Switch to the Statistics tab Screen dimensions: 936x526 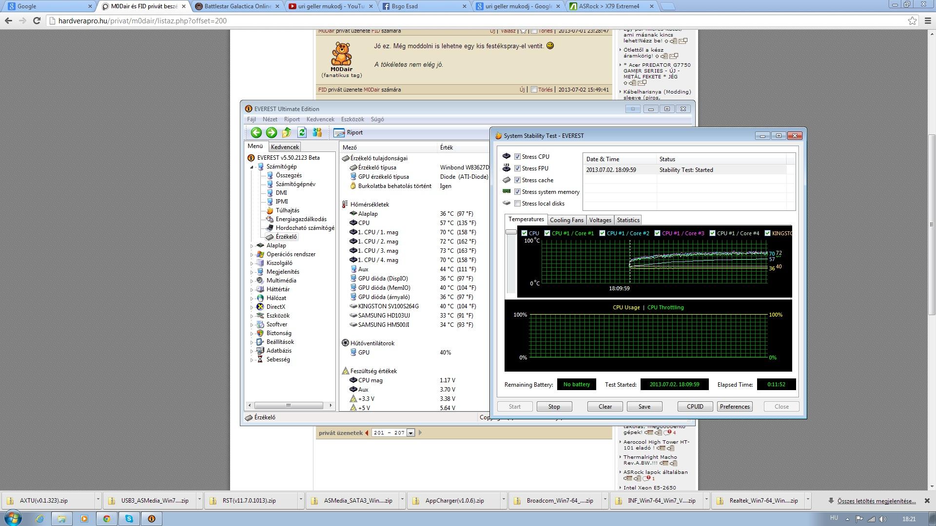pos(628,220)
